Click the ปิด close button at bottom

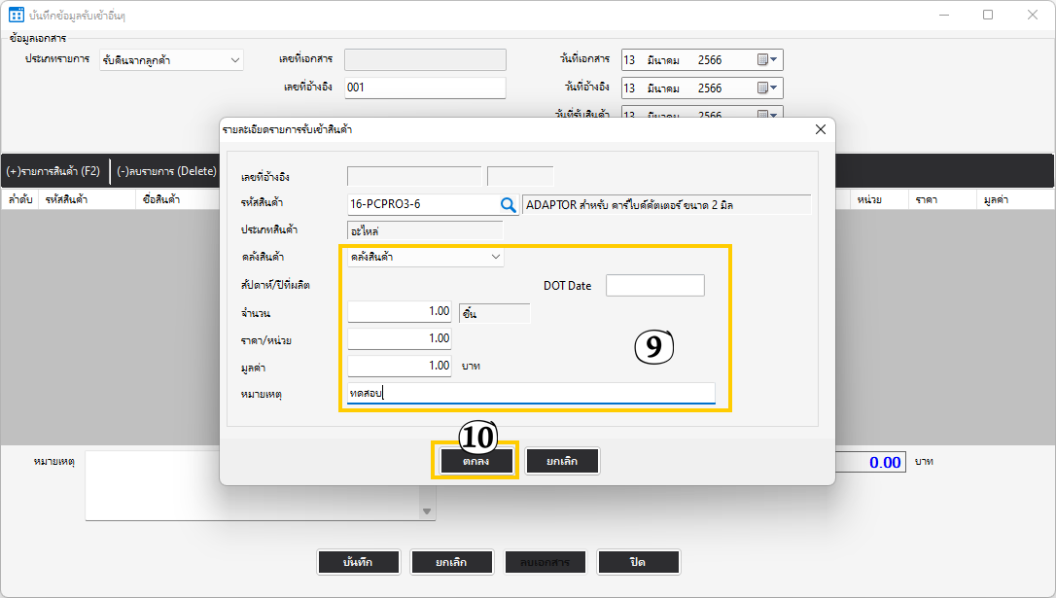(x=638, y=562)
